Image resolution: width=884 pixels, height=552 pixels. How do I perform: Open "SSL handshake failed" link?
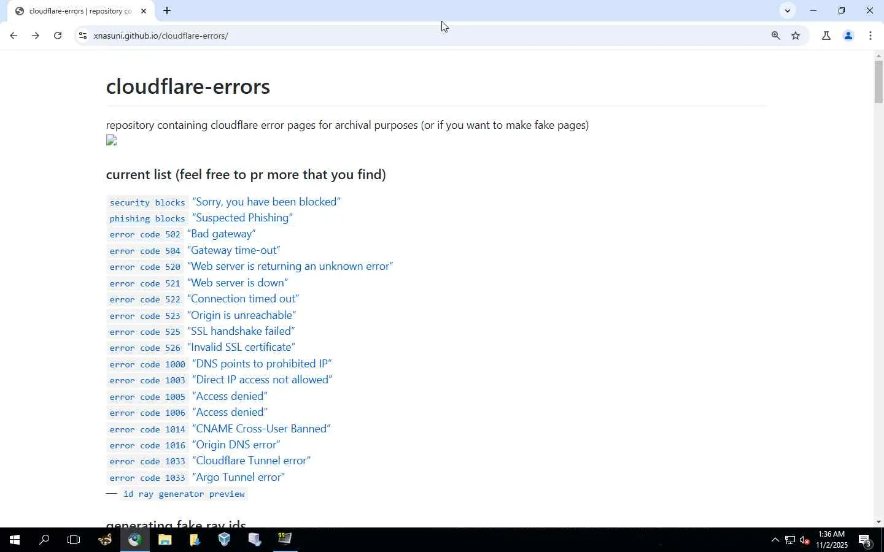tap(241, 331)
